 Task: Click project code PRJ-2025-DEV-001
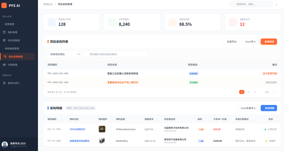(58, 73)
